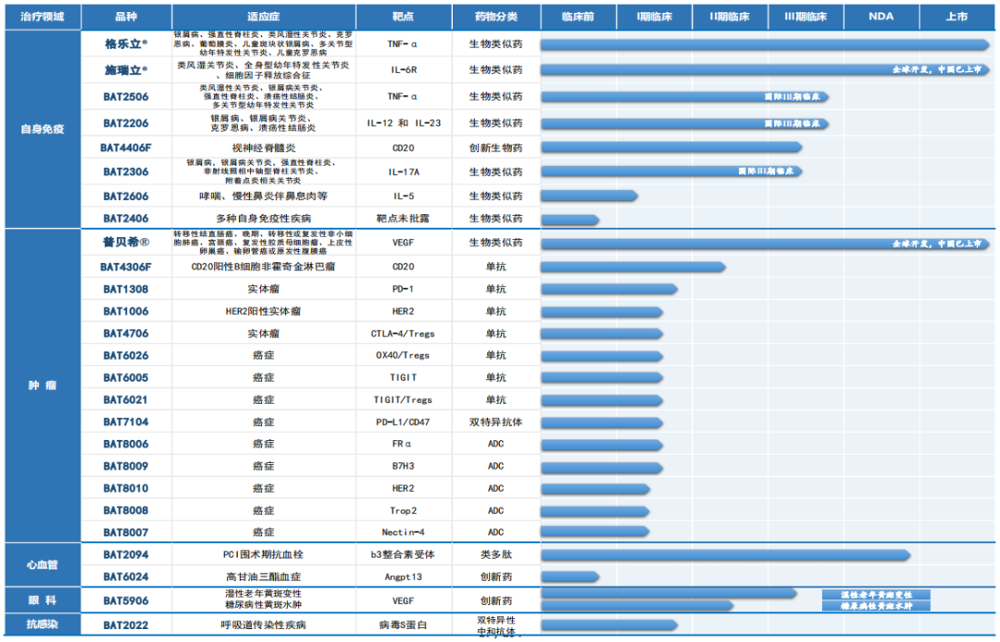Click the 双特异抗体 drug class cell
The height and width of the screenshot is (642, 1000).
point(496,422)
